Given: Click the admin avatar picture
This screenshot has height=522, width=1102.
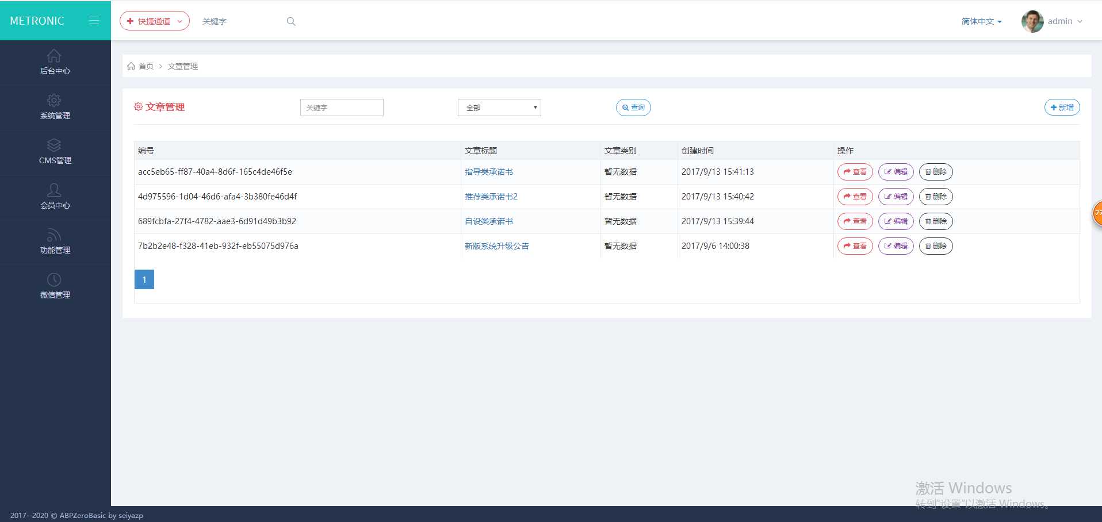Looking at the screenshot, I should pos(1032,21).
